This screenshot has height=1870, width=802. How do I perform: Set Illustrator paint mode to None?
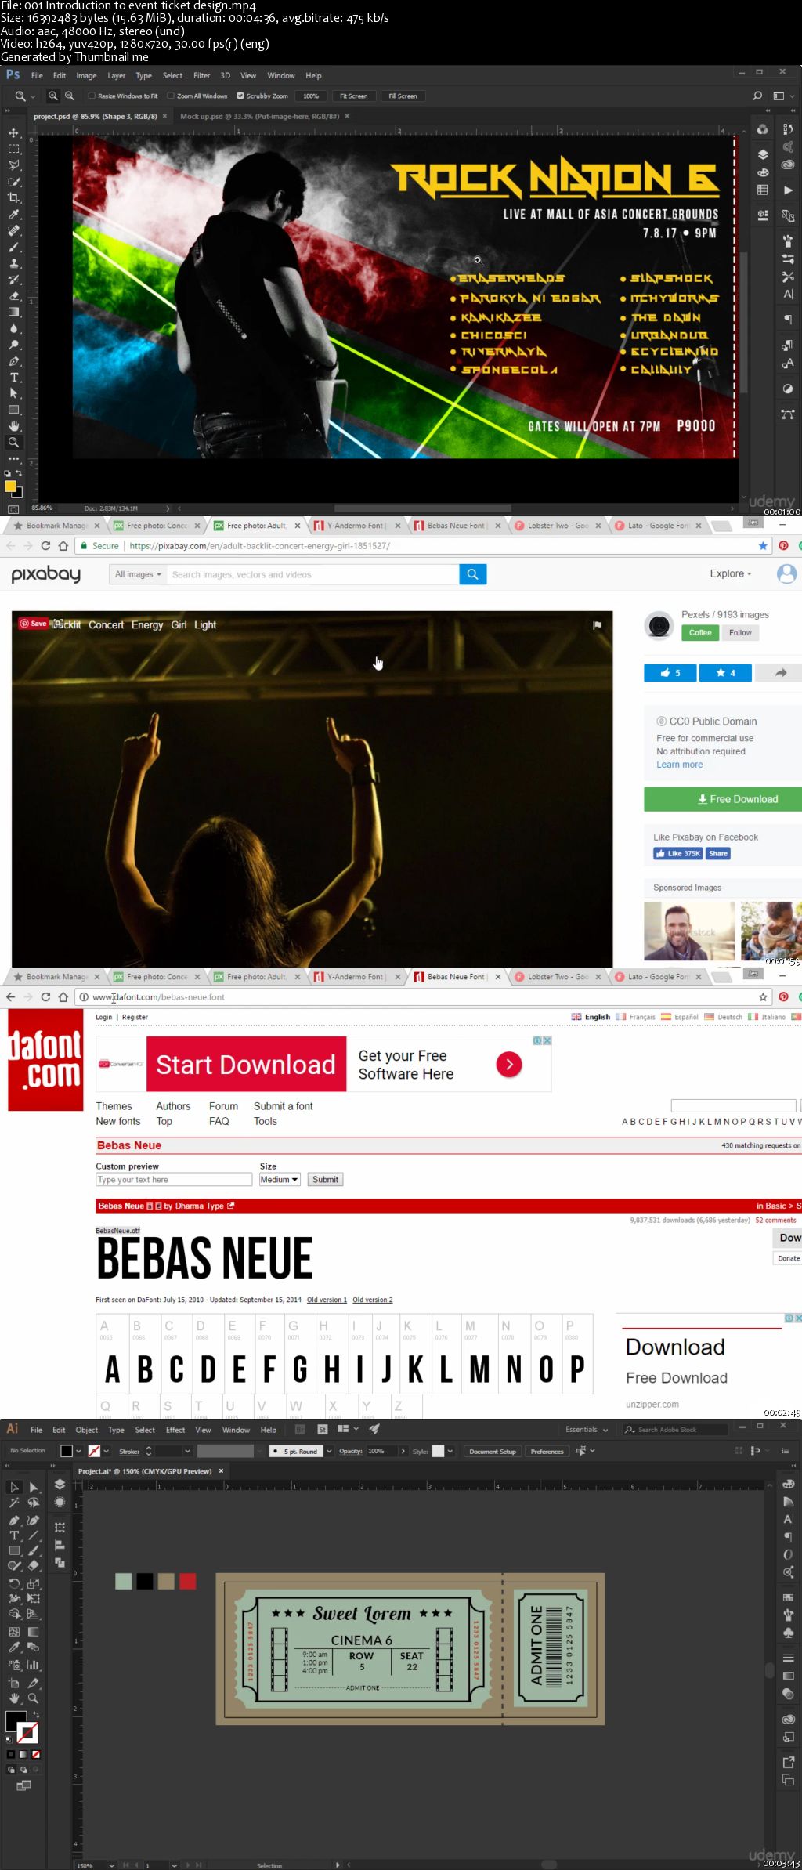(36, 1754)
